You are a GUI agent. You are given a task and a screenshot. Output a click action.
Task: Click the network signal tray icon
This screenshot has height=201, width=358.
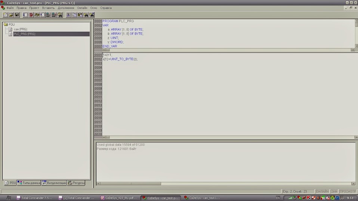(290, 198)
